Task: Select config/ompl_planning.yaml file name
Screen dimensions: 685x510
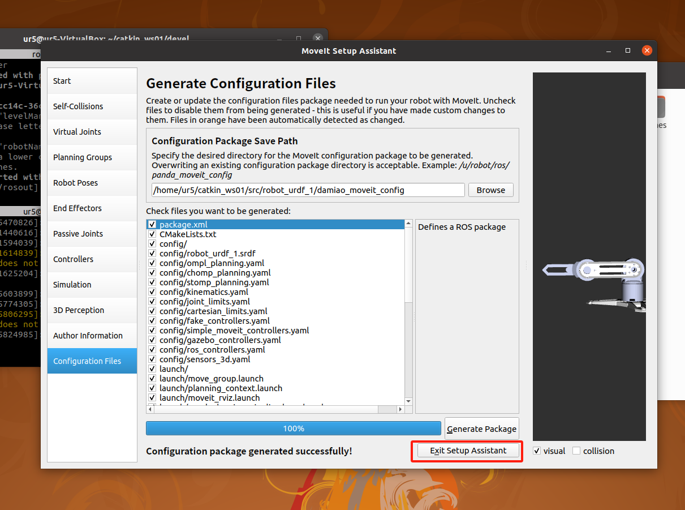Action: (x=212, y=263)
